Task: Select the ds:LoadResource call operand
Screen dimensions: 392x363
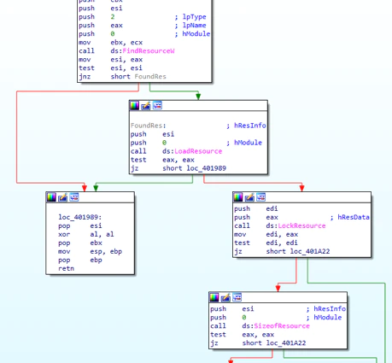Action: 192,151
